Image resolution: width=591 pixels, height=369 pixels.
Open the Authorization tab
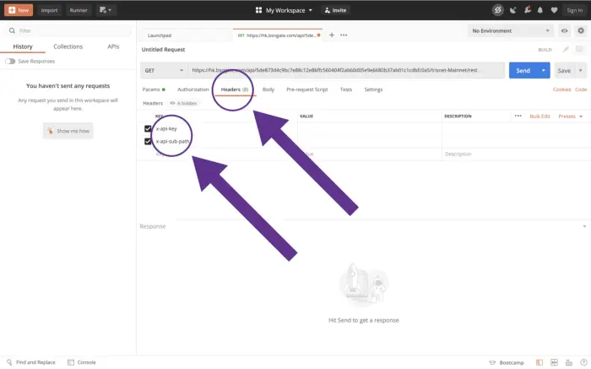193,90
